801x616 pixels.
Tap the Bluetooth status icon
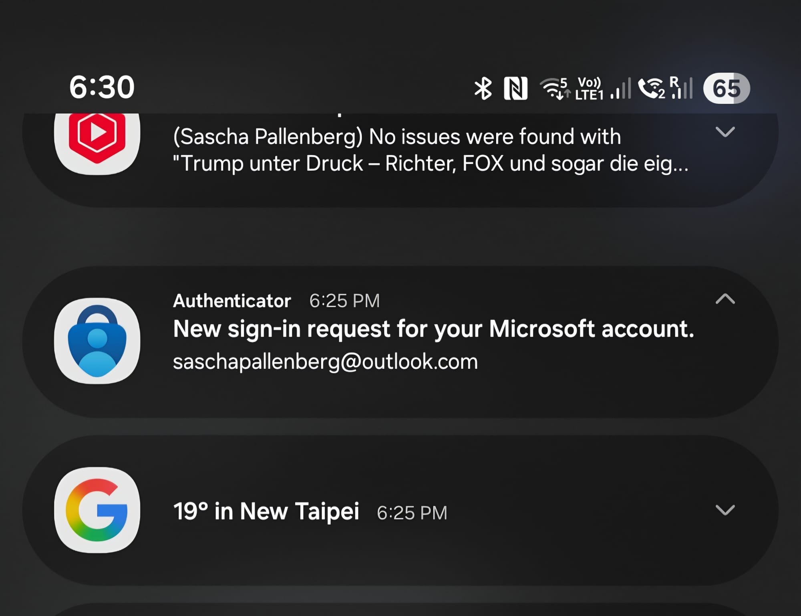(483, 88)
